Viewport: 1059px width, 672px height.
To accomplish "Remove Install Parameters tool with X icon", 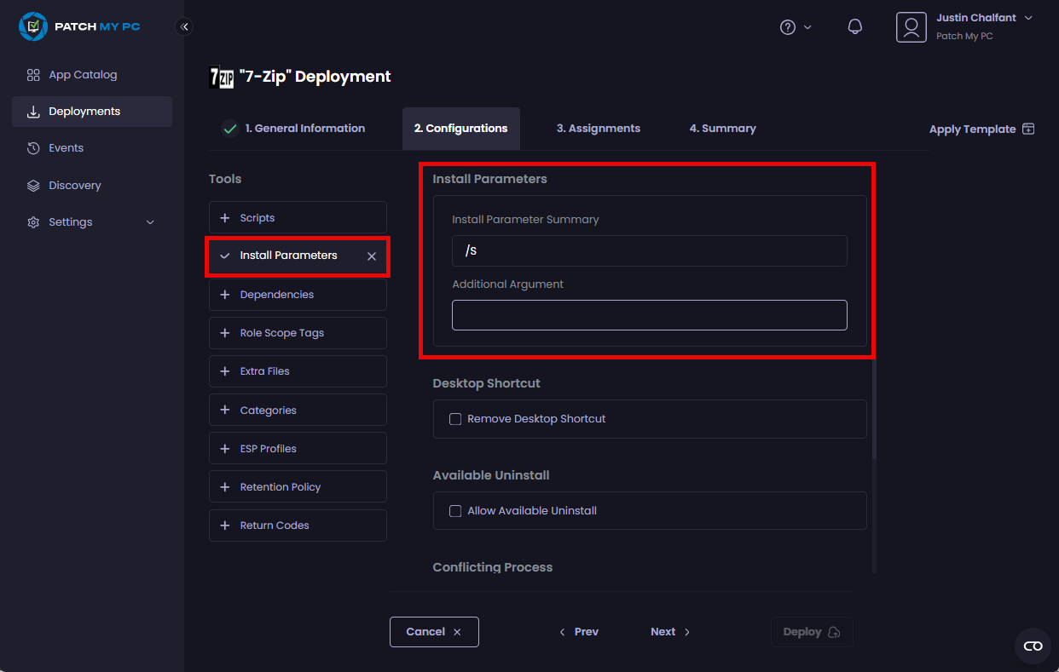I will [x=372, y=256].
